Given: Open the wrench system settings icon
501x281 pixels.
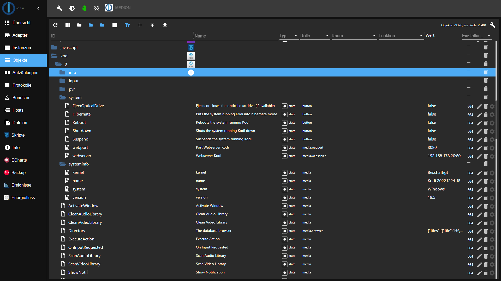Looking at the screenshot, I should (59, 8).
